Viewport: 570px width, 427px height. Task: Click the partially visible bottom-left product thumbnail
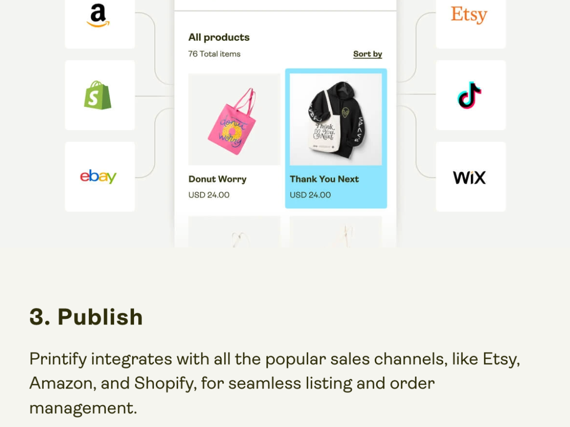click(x=234, y=232)
